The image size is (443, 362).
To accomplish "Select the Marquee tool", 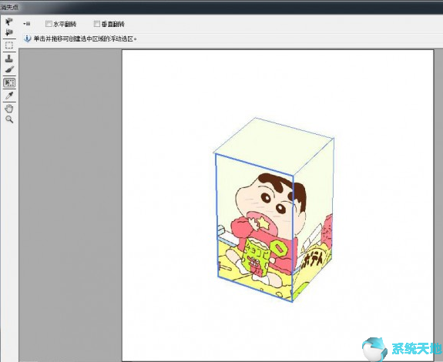I will (9, 45).
